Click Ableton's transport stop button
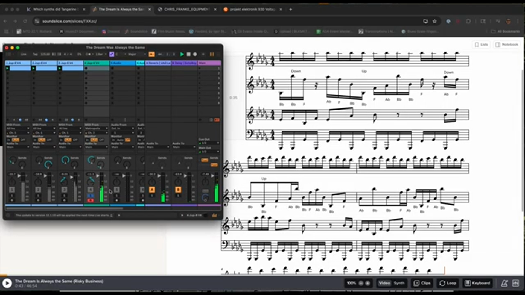Viewport: 525px width, 295px height. [188, 54]
